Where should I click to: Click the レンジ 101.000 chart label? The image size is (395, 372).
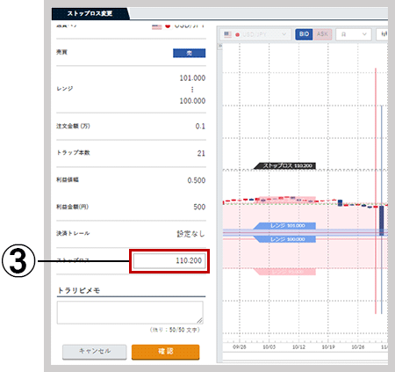284,226
